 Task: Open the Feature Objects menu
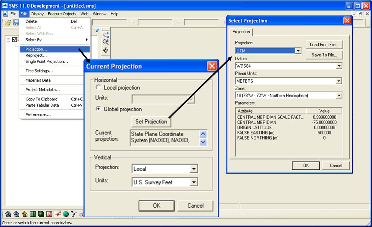[x=62, y=14]
